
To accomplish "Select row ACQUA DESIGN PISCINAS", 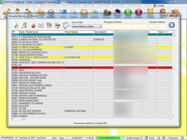I will pyautogui.click(x=92, y=55).
